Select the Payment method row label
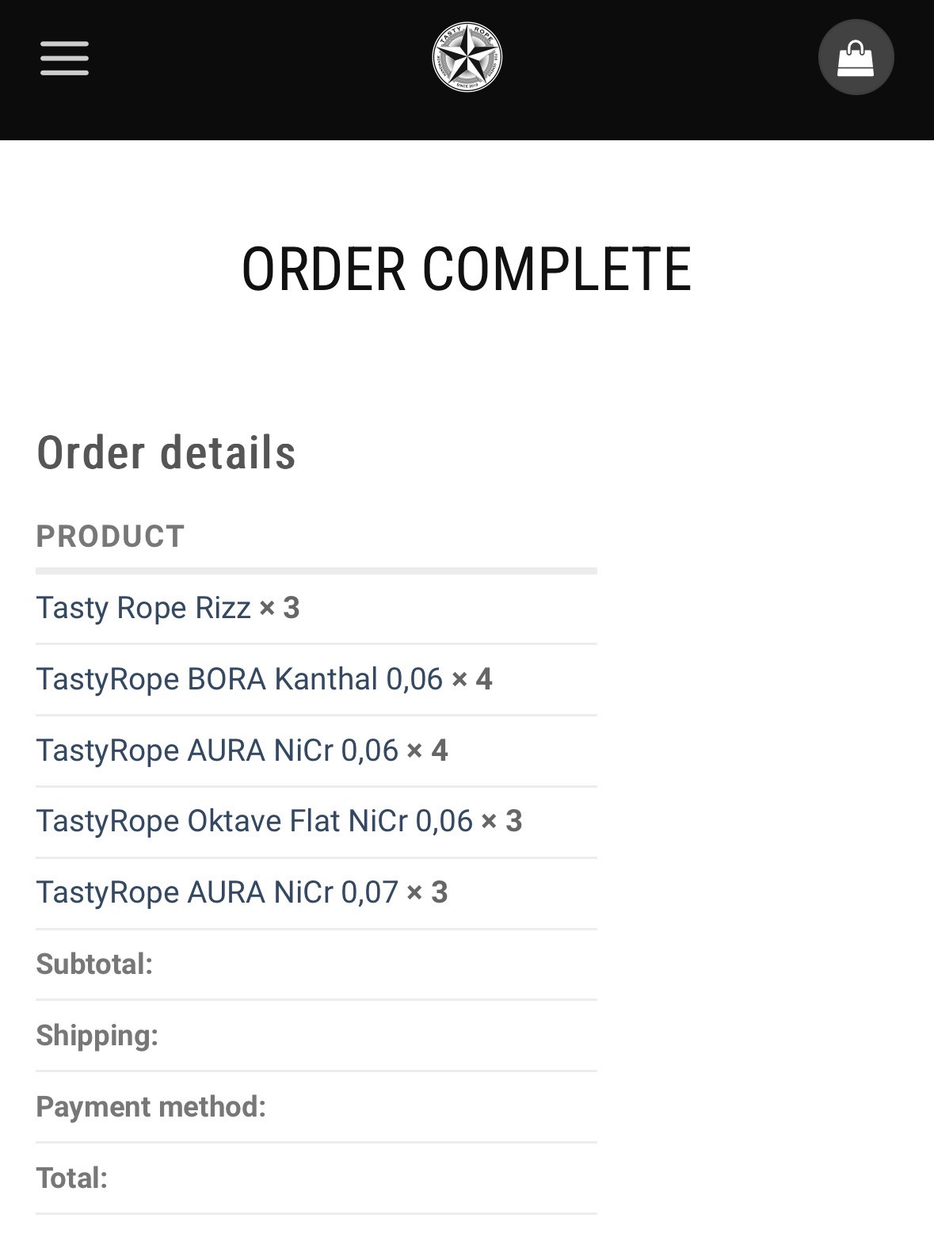 click(151, 1107)
